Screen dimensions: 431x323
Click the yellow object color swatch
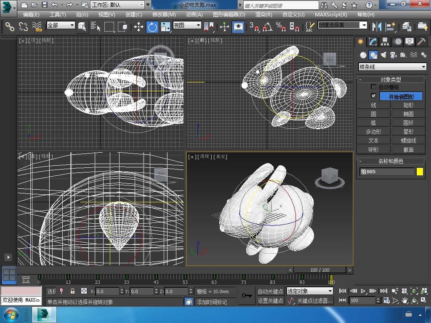click(420, 172)
